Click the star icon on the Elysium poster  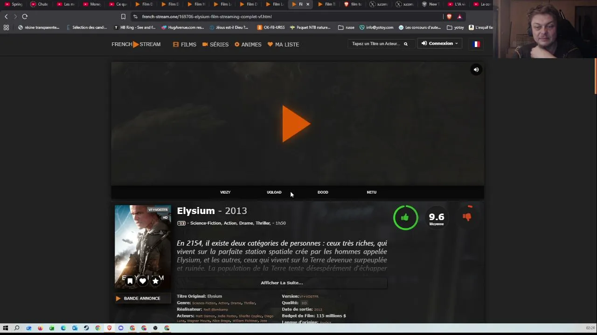pyautogui.click(x=155, y=281)
